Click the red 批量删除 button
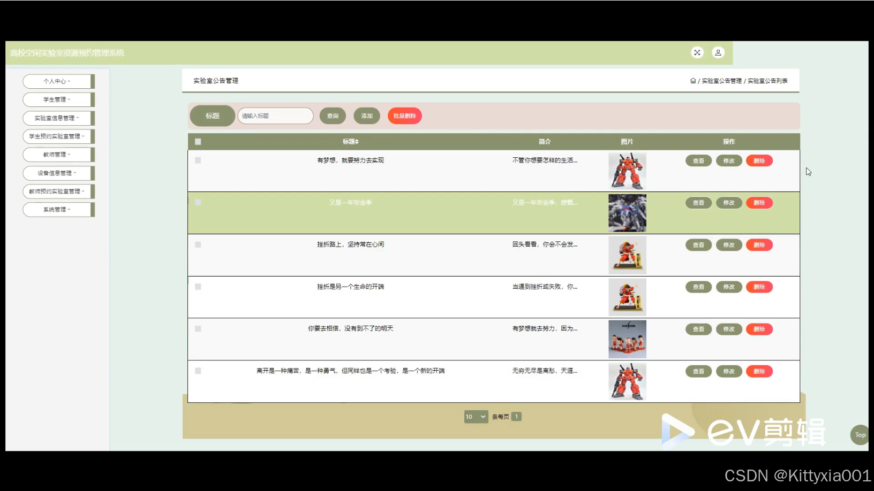This screenshot has width=874, height=491. [x=404, y=116]
